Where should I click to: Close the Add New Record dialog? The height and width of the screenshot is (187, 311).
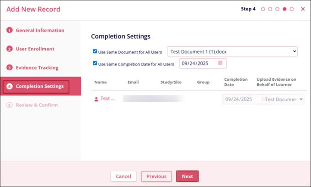[x=303, y=9]
